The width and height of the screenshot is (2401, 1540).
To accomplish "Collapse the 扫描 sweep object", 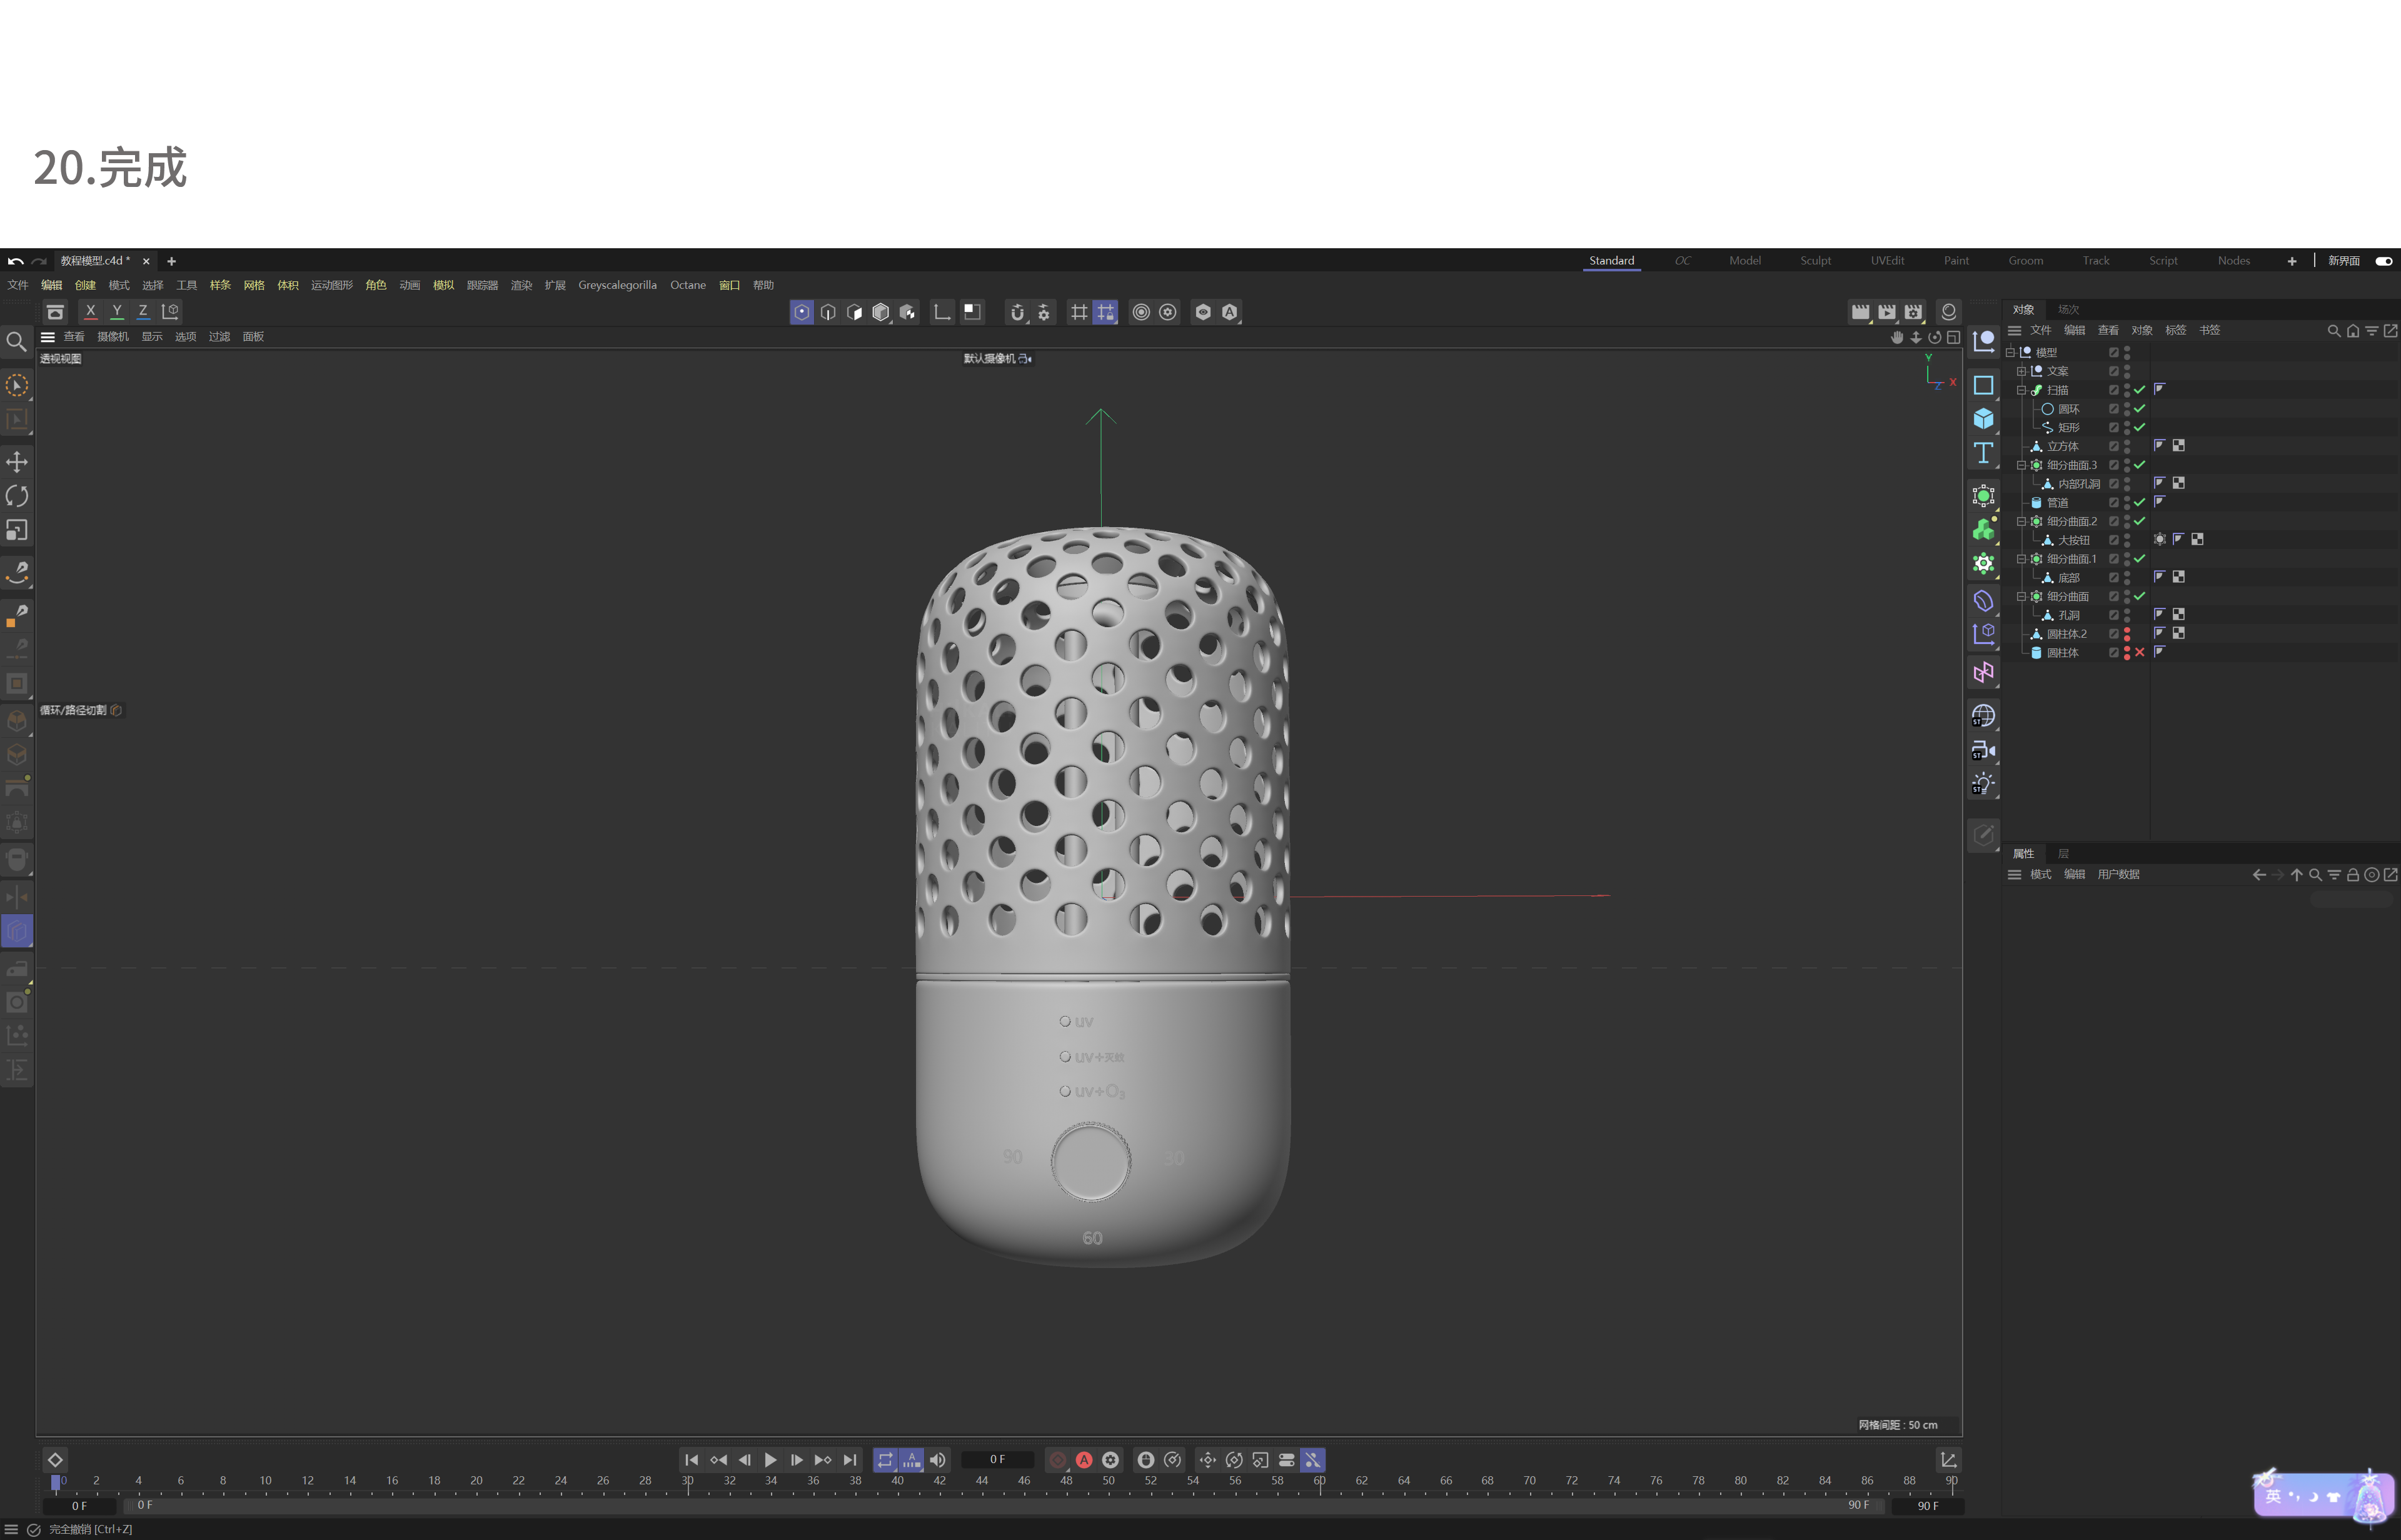I will 2021,390.
